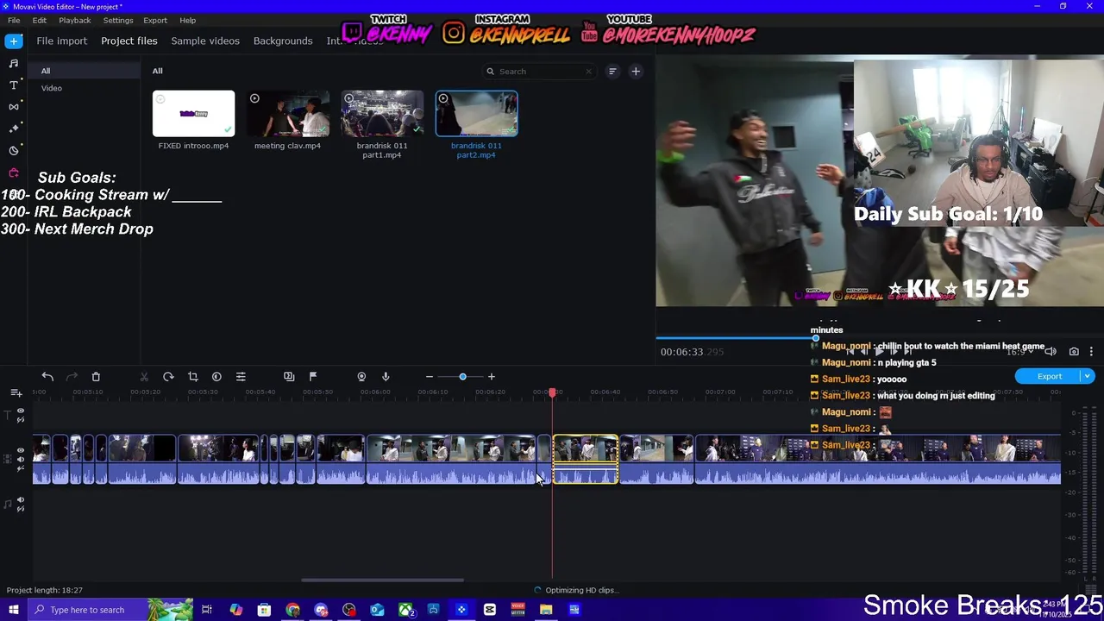The height and width of the screenshot is (621, 1104).
Task: Switch to the Project files tab
Action: (x=129, y=41)
